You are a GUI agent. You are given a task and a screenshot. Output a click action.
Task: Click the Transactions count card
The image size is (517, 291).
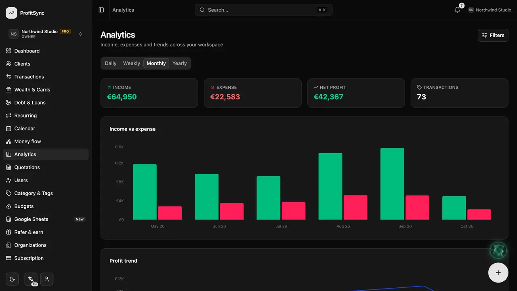(x=460, y=93)
